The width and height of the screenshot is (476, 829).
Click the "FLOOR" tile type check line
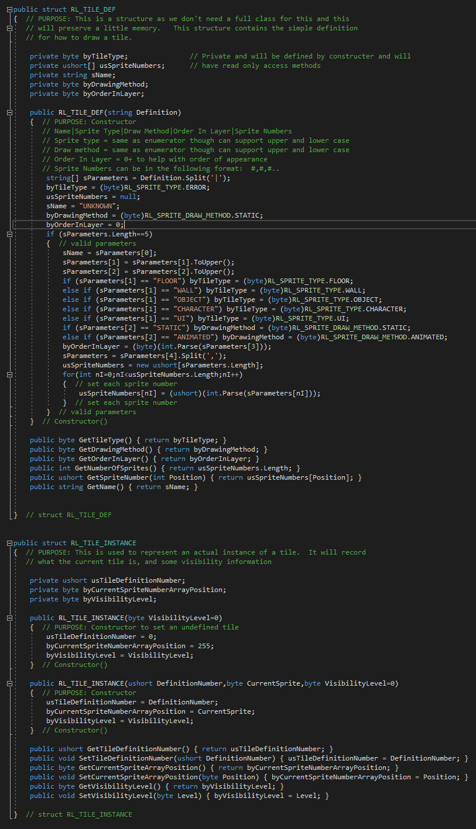[x=208, y=281]
